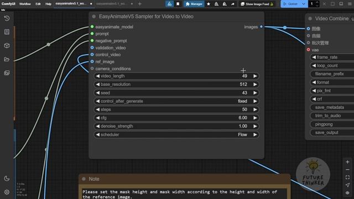The width and height of the screenshot is (354, 199).
Task: Decrease crf value in Video Combine
Action: (x=314, y=99)
